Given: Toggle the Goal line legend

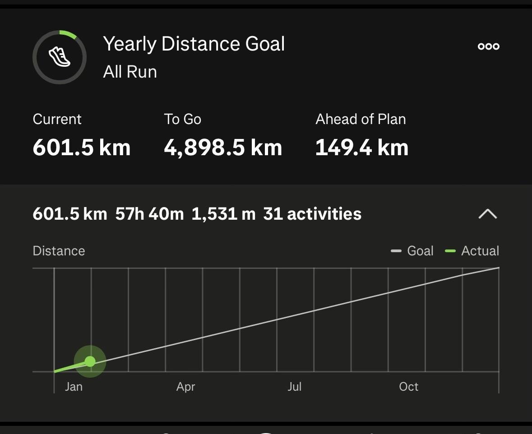Looking at the screenshot, I should coord(412,251).
